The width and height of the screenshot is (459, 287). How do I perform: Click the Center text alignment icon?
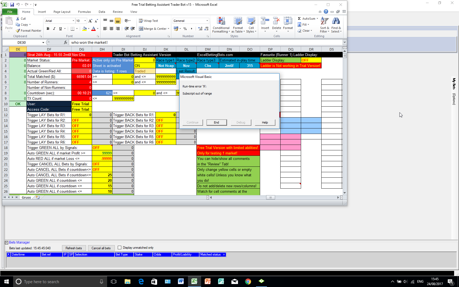point(111,29)
